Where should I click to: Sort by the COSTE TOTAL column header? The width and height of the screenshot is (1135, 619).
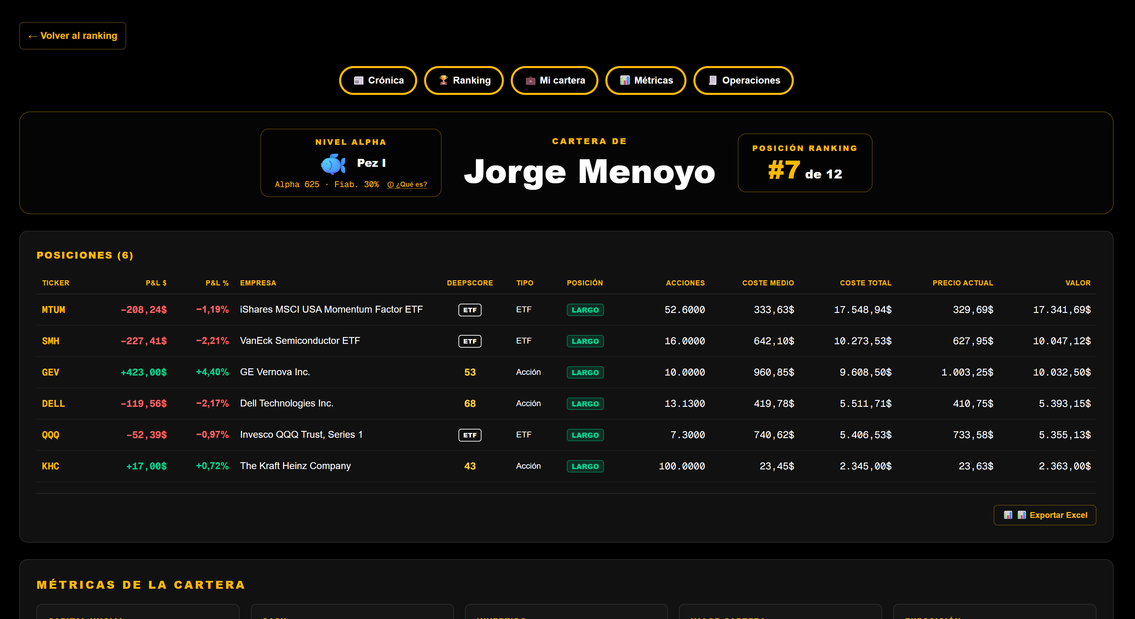865,283
